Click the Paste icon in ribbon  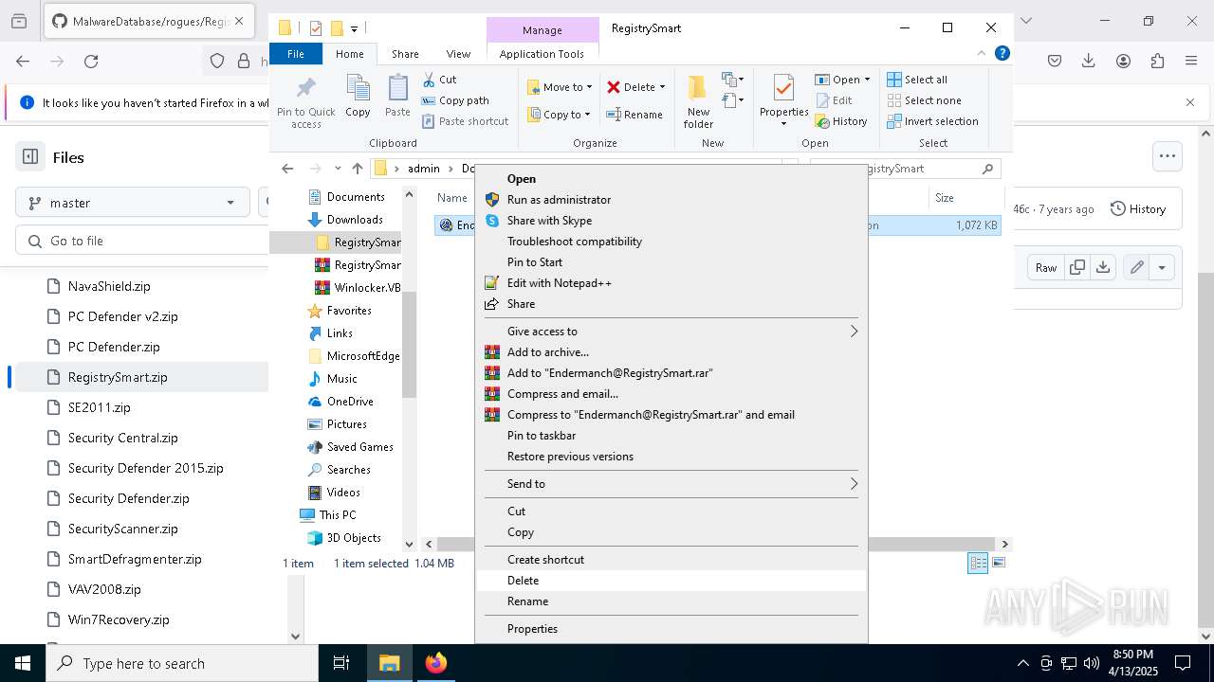click(x=397, y=89)
